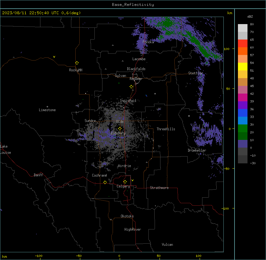The image size is (266, 260).
Task: Click the Lacombe town label
Action: click(x=139, y=59)
